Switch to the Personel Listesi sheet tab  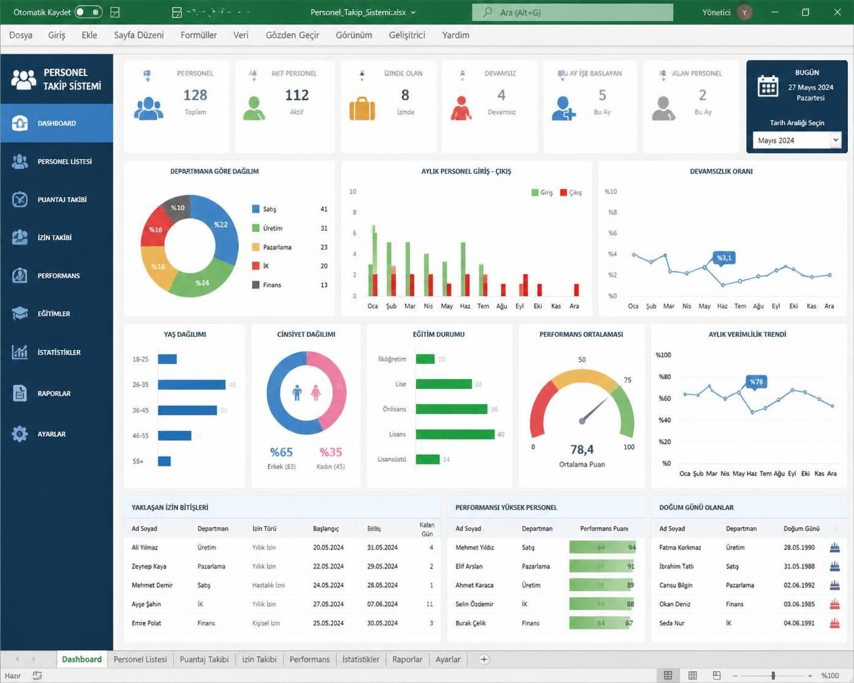(140, 659)
